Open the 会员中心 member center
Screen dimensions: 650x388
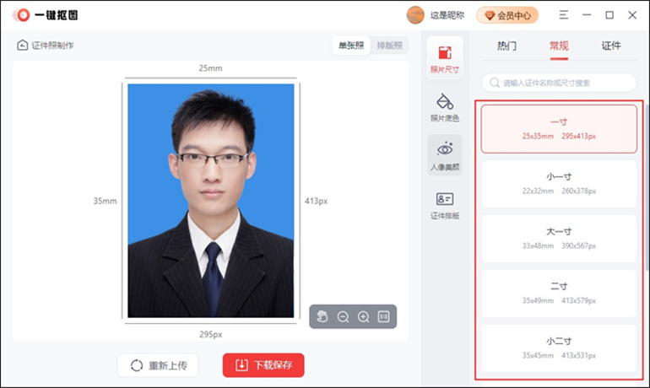point(507,15)
